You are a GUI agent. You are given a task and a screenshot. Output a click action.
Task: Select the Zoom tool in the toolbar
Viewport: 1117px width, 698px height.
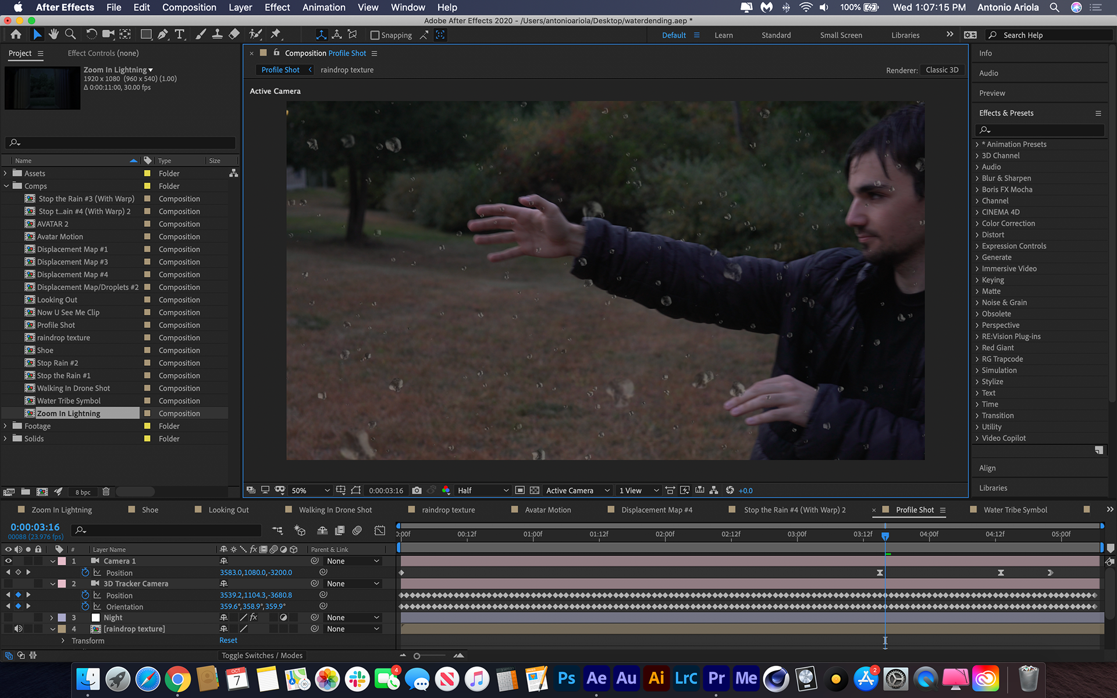tap(70, 35)
